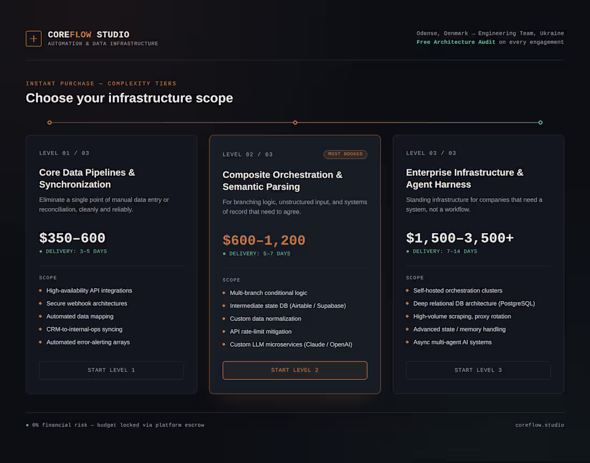Viewport: 590px width, 463px height.
Task: Click the Choose your infrastructure scope heading
Action: [129, 98]
